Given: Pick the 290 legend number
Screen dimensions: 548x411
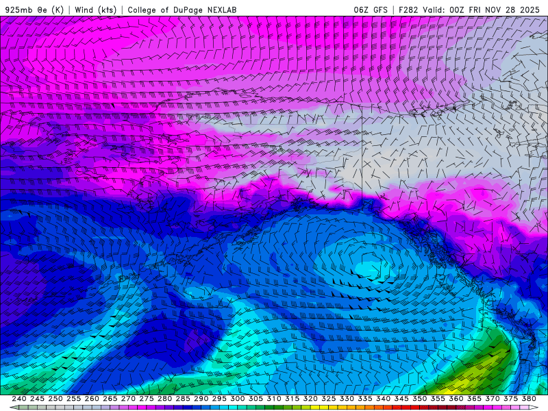Looking at the screenshot, I should (x=201, y=399).
